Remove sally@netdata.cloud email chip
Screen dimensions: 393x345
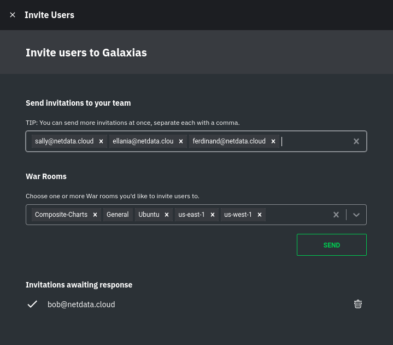tap(101, 141)
